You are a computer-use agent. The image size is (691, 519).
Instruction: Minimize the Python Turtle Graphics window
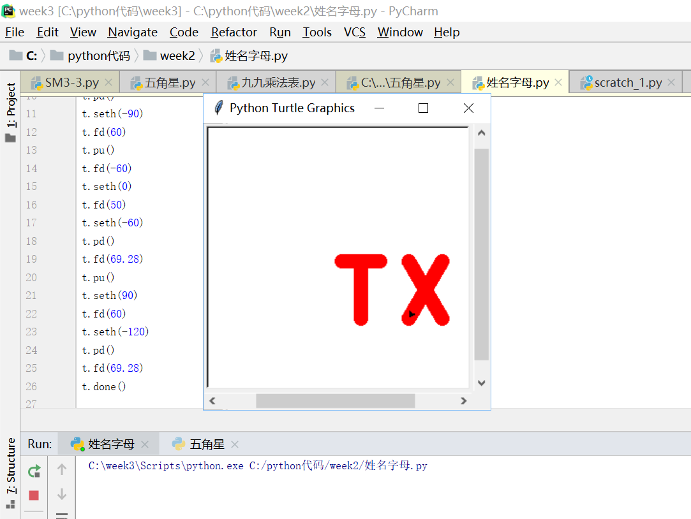(379, 108)
